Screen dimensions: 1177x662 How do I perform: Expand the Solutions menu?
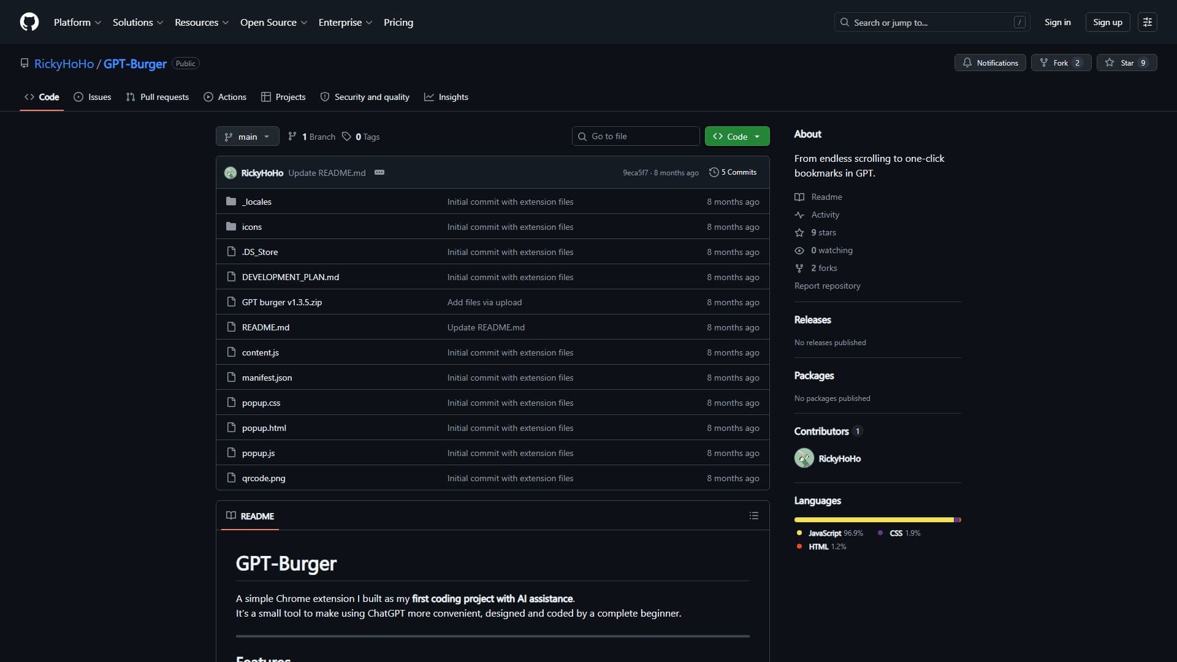pyautogui.click(x=138, y=22)
